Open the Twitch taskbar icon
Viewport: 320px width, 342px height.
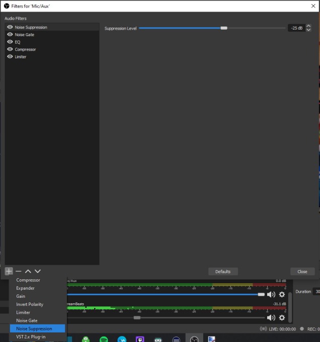tap(140, 339)
